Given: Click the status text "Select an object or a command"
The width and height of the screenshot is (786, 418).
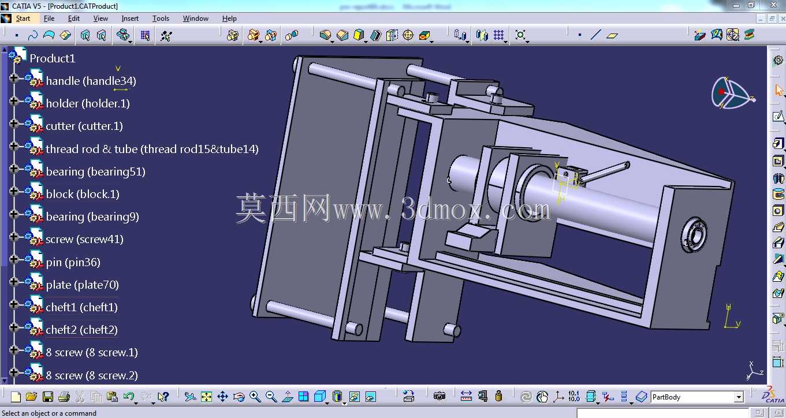Looking at the screenshot, I should (x=50, y=413).
